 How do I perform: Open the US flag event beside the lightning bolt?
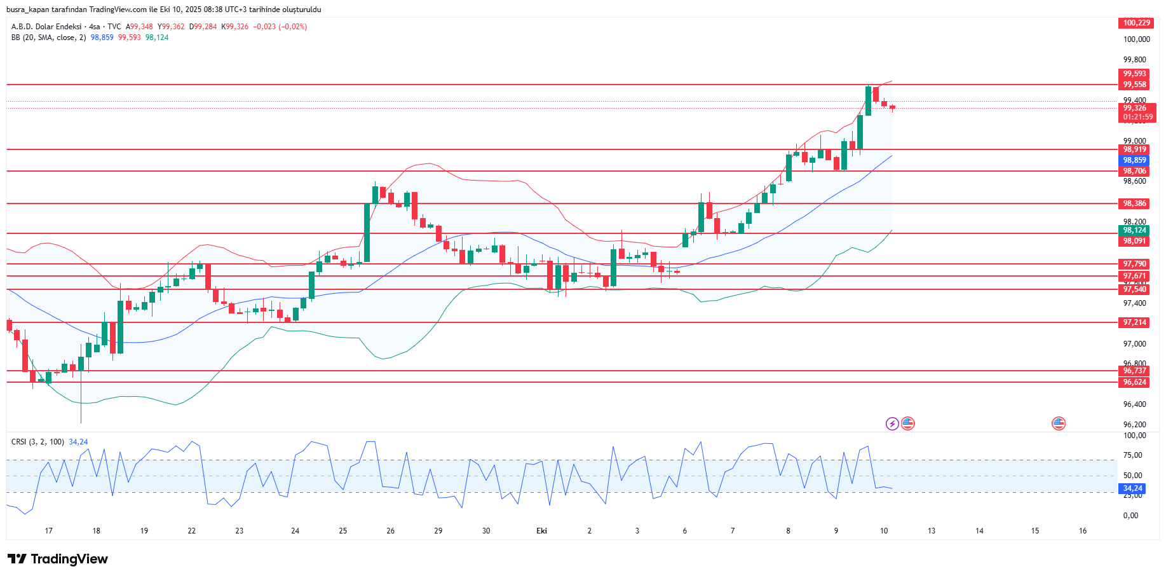tap(908, 423)
